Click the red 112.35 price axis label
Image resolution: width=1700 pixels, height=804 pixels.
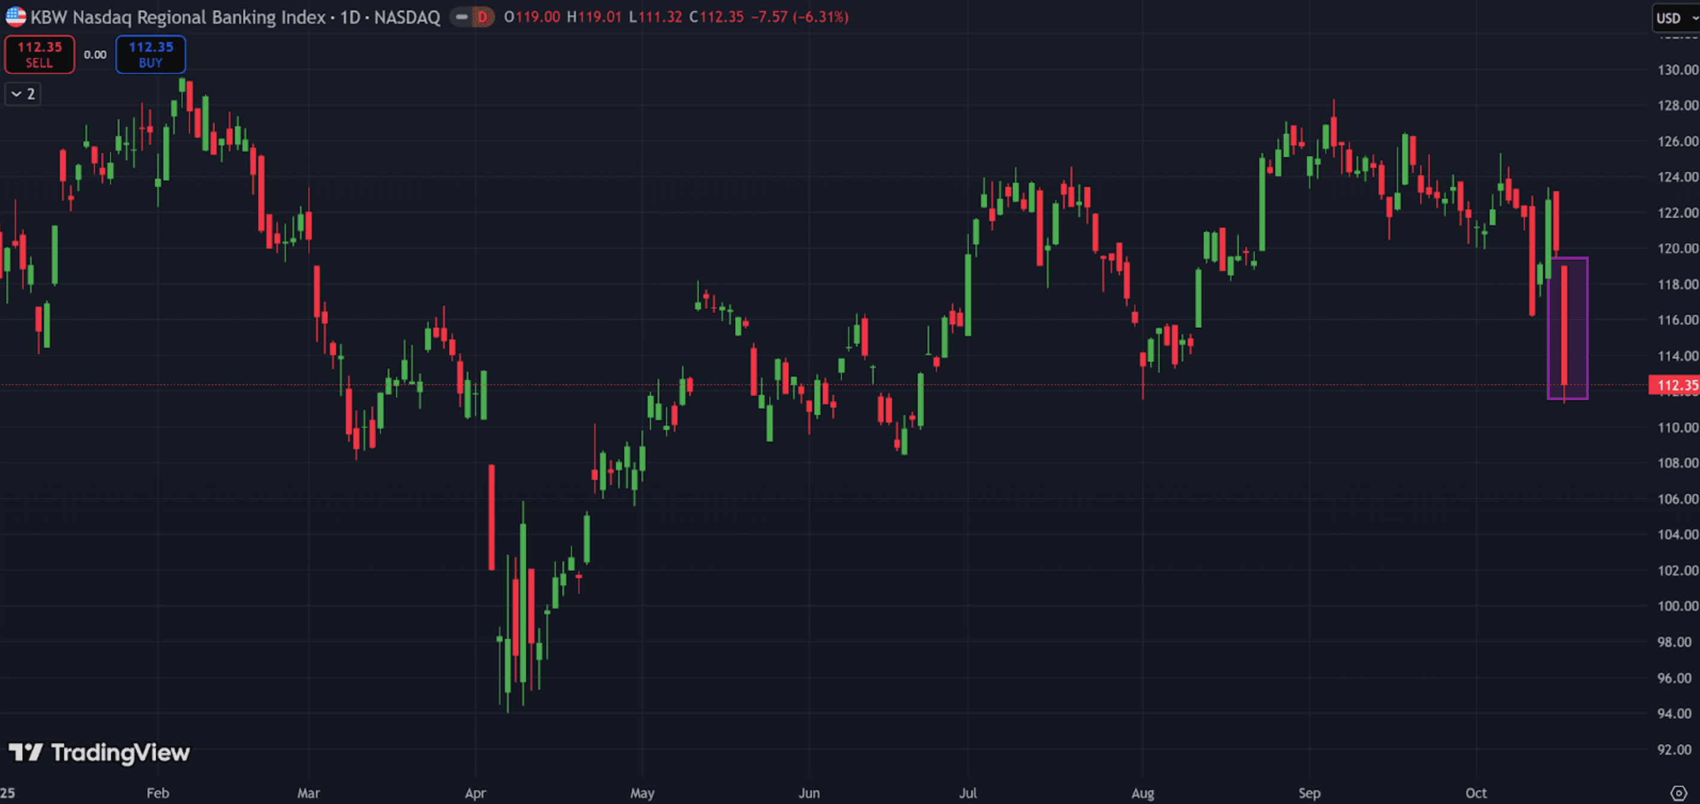tap(1675, 385)
